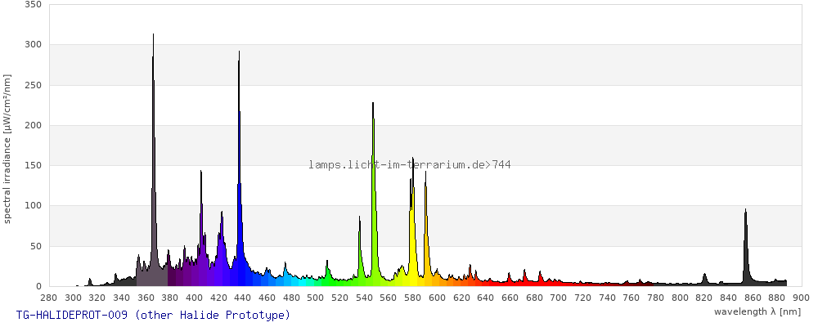The height and width of the screenshot is (327, 818).
Task: Click the 280 wavelength tick label
Action: pyautogui.click(x=49, y=298)
